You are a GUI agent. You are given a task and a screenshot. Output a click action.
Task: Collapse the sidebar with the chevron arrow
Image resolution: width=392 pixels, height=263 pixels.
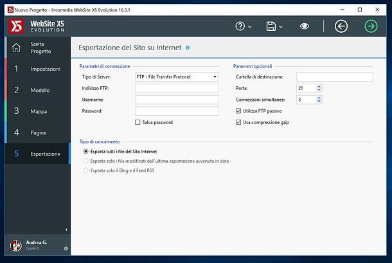66,230
